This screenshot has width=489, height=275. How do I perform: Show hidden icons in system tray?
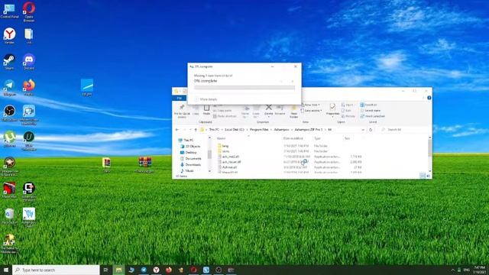point(453,270)
